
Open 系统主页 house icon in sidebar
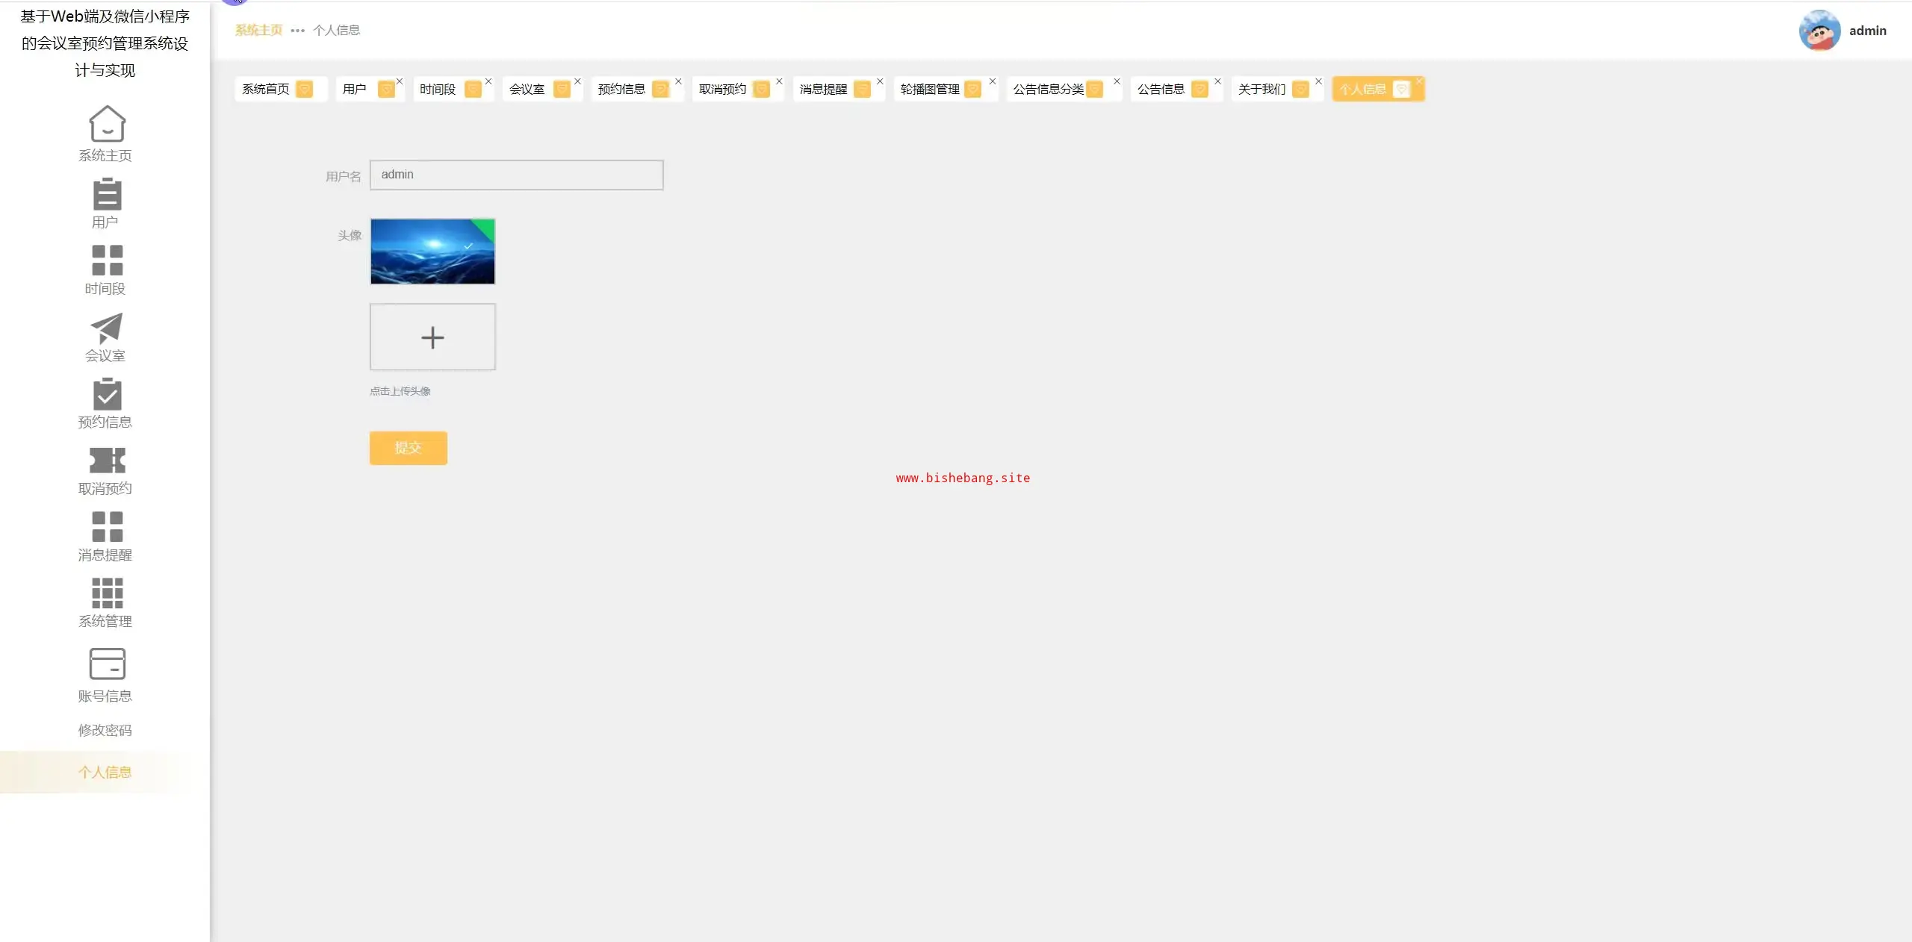point(107,124)
